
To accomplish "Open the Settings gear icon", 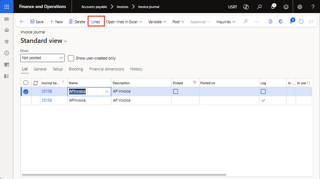I will click(x=300, y=7).
